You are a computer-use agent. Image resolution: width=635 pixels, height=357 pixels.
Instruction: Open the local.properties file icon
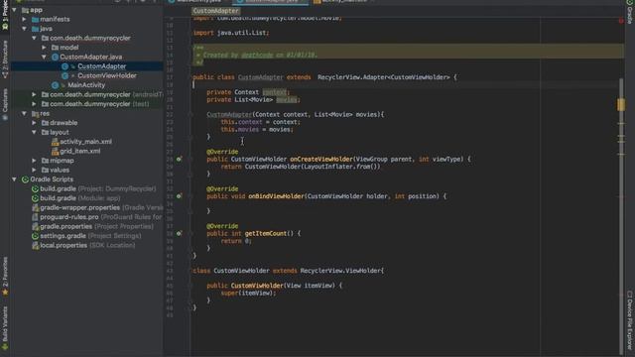(x=36, y=245)
